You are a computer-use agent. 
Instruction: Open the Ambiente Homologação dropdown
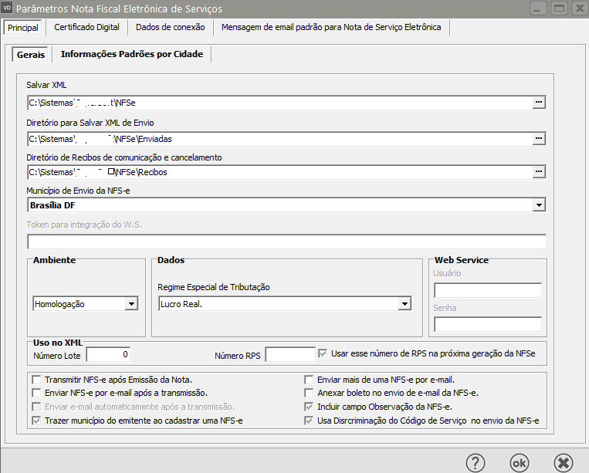click(131, 304)
